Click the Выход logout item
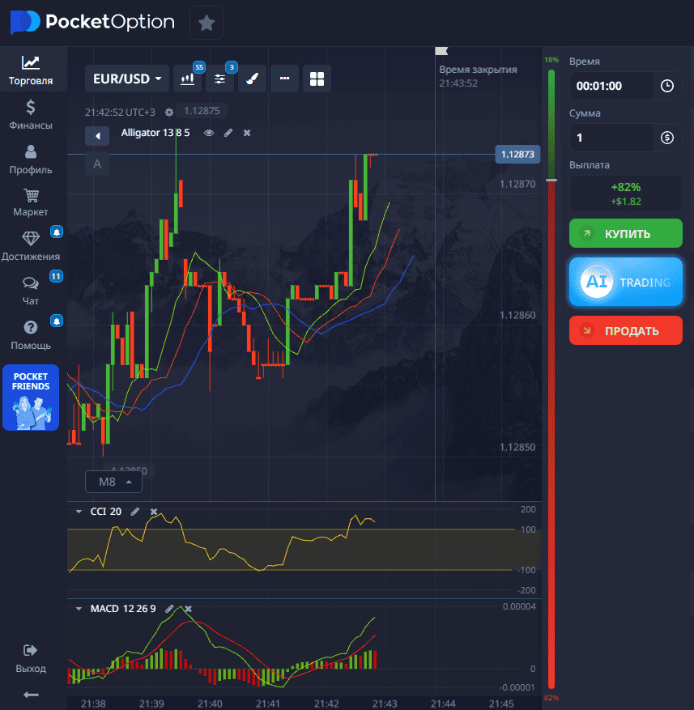Image resolution: width=694 pixels, height=710 pixels. (x=31, y=659)
